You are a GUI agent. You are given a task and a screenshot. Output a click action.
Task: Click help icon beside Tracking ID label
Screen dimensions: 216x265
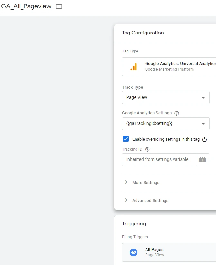[147, 149]
